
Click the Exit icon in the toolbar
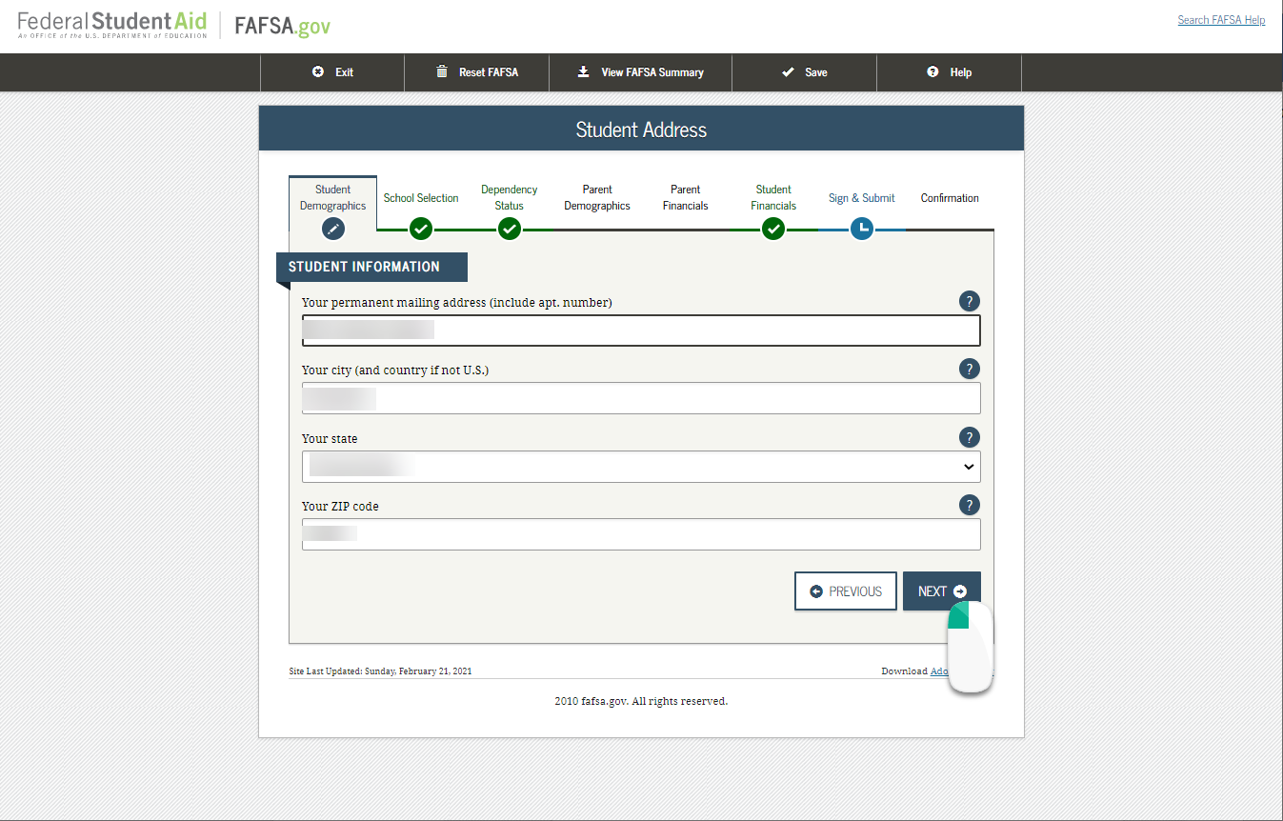[x=316, y=71]
